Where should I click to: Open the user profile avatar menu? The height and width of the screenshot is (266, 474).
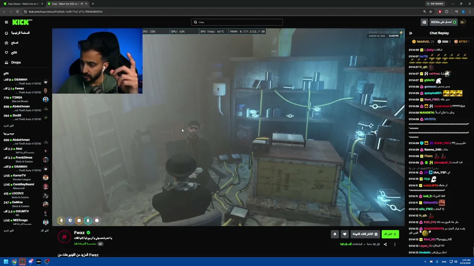click(463, 22)
